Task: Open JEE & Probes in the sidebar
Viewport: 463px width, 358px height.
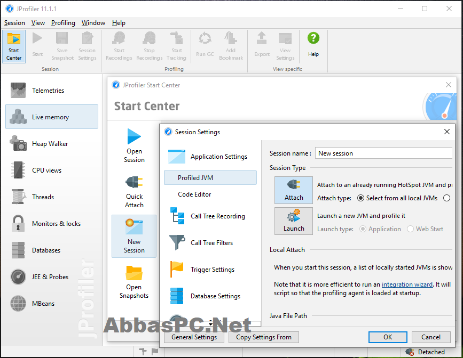Action: coord(52,276)
